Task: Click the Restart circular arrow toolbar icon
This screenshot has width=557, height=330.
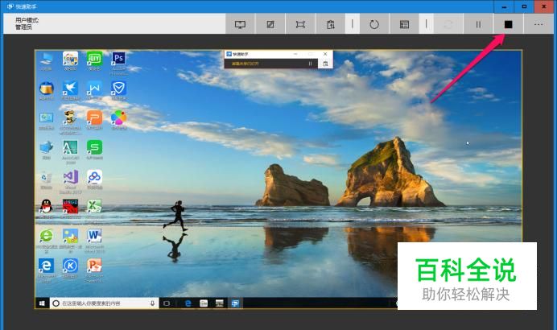Action: pos(374,24)
